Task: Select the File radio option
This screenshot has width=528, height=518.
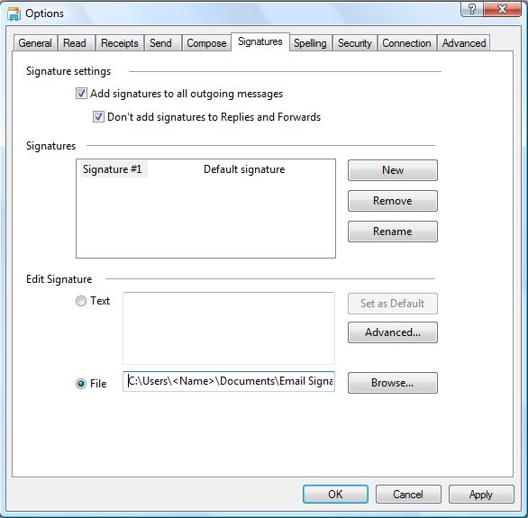Action: point(81,384)
